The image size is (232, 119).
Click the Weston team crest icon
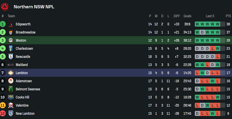[11, 40]
